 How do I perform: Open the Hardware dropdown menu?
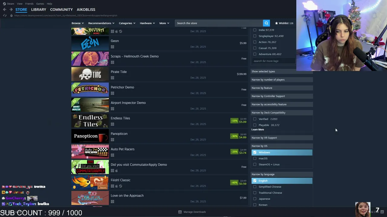[147, 23]
